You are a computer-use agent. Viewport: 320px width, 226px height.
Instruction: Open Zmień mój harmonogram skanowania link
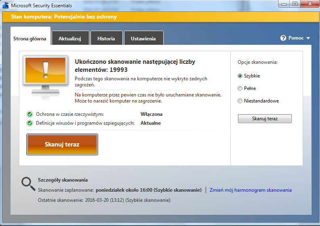[x=251, y=190]
